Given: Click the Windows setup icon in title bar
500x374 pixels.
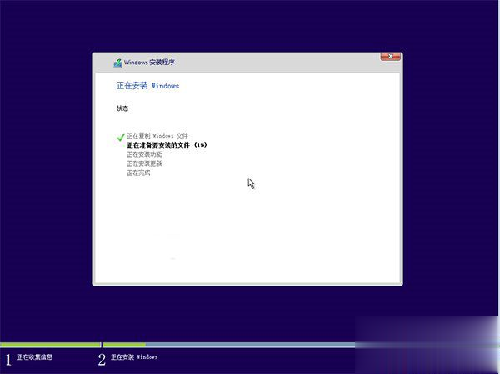Looking at the screenshot, I should coord(118,63).
